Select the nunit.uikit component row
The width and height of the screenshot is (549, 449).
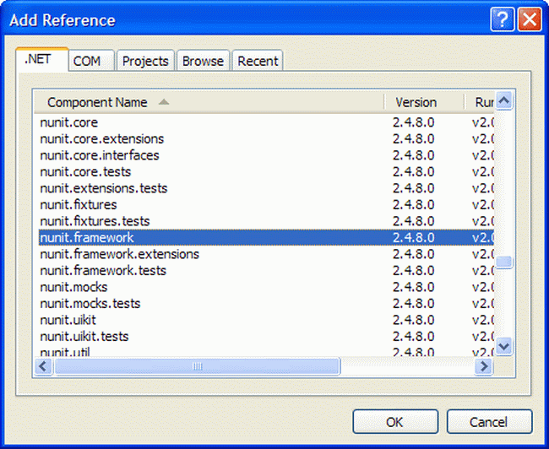(x=68, y=320)
